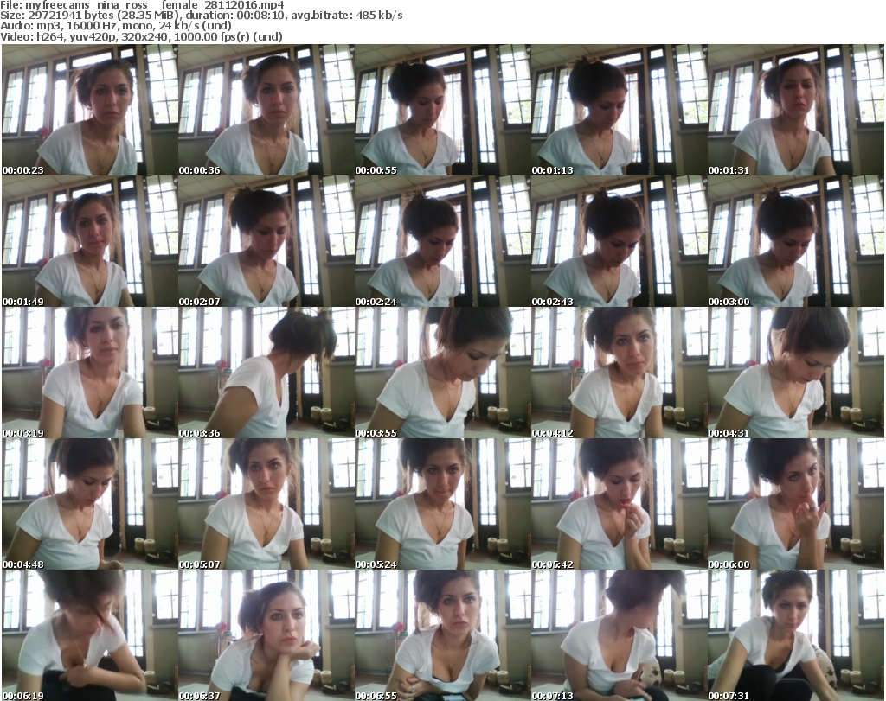Choose the snapshot timestamped 00:06:19
This screenshot has height=701, width=886.
pos(90,635)
